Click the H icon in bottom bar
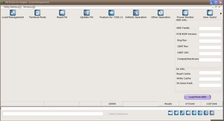Image resolution: width=224 pixels, height=121 pixels. [212, 113]
